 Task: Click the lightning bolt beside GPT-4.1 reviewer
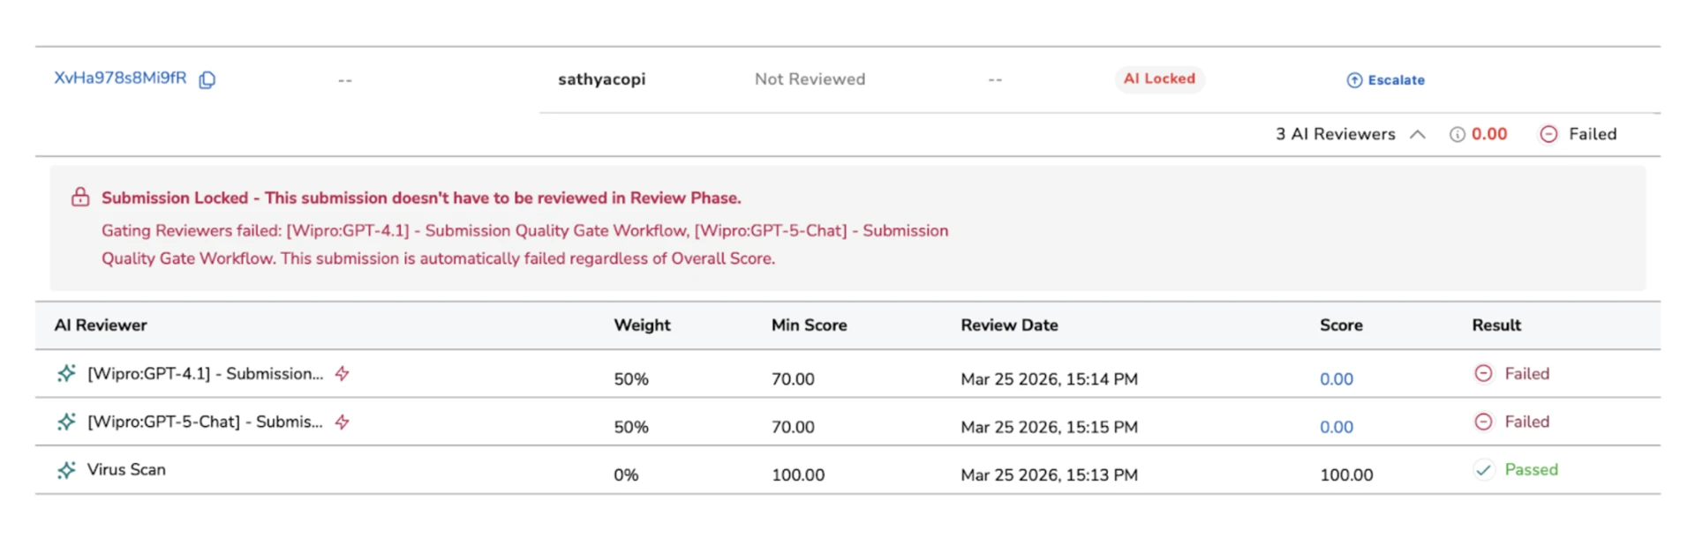click(x=343, y=373)
